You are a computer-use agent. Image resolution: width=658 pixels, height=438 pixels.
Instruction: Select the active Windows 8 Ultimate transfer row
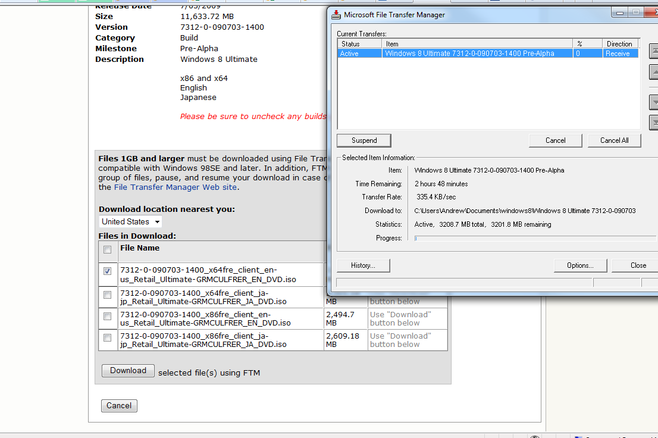tap(488, 54)
